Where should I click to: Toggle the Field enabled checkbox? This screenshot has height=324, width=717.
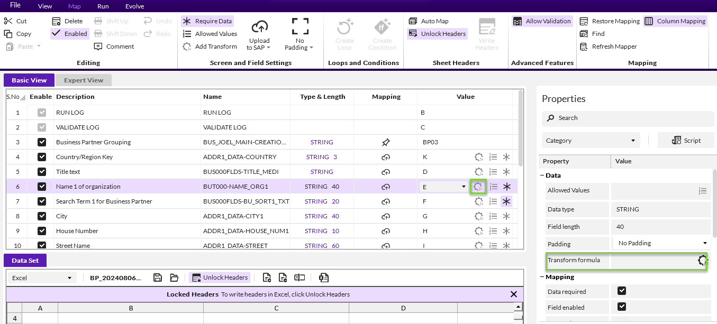click(x=622, y=307)
